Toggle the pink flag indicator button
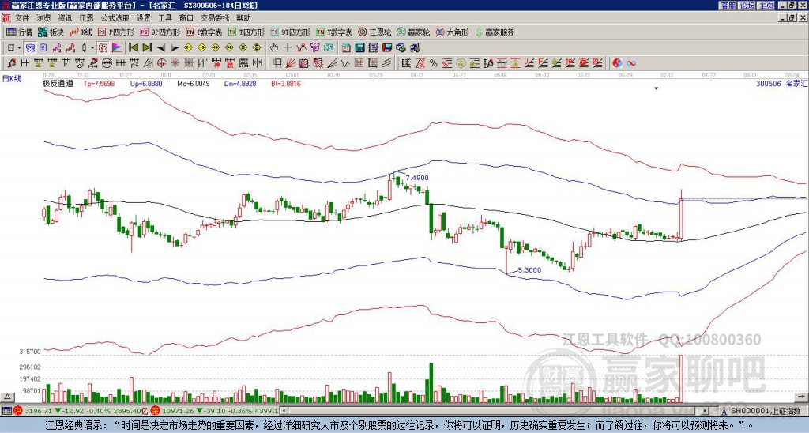This screenshot has height=433, width=809. (x=117, y=48)
